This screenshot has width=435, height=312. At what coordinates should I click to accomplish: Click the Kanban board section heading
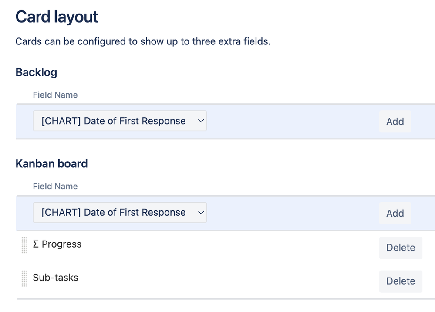coord(51,164)
